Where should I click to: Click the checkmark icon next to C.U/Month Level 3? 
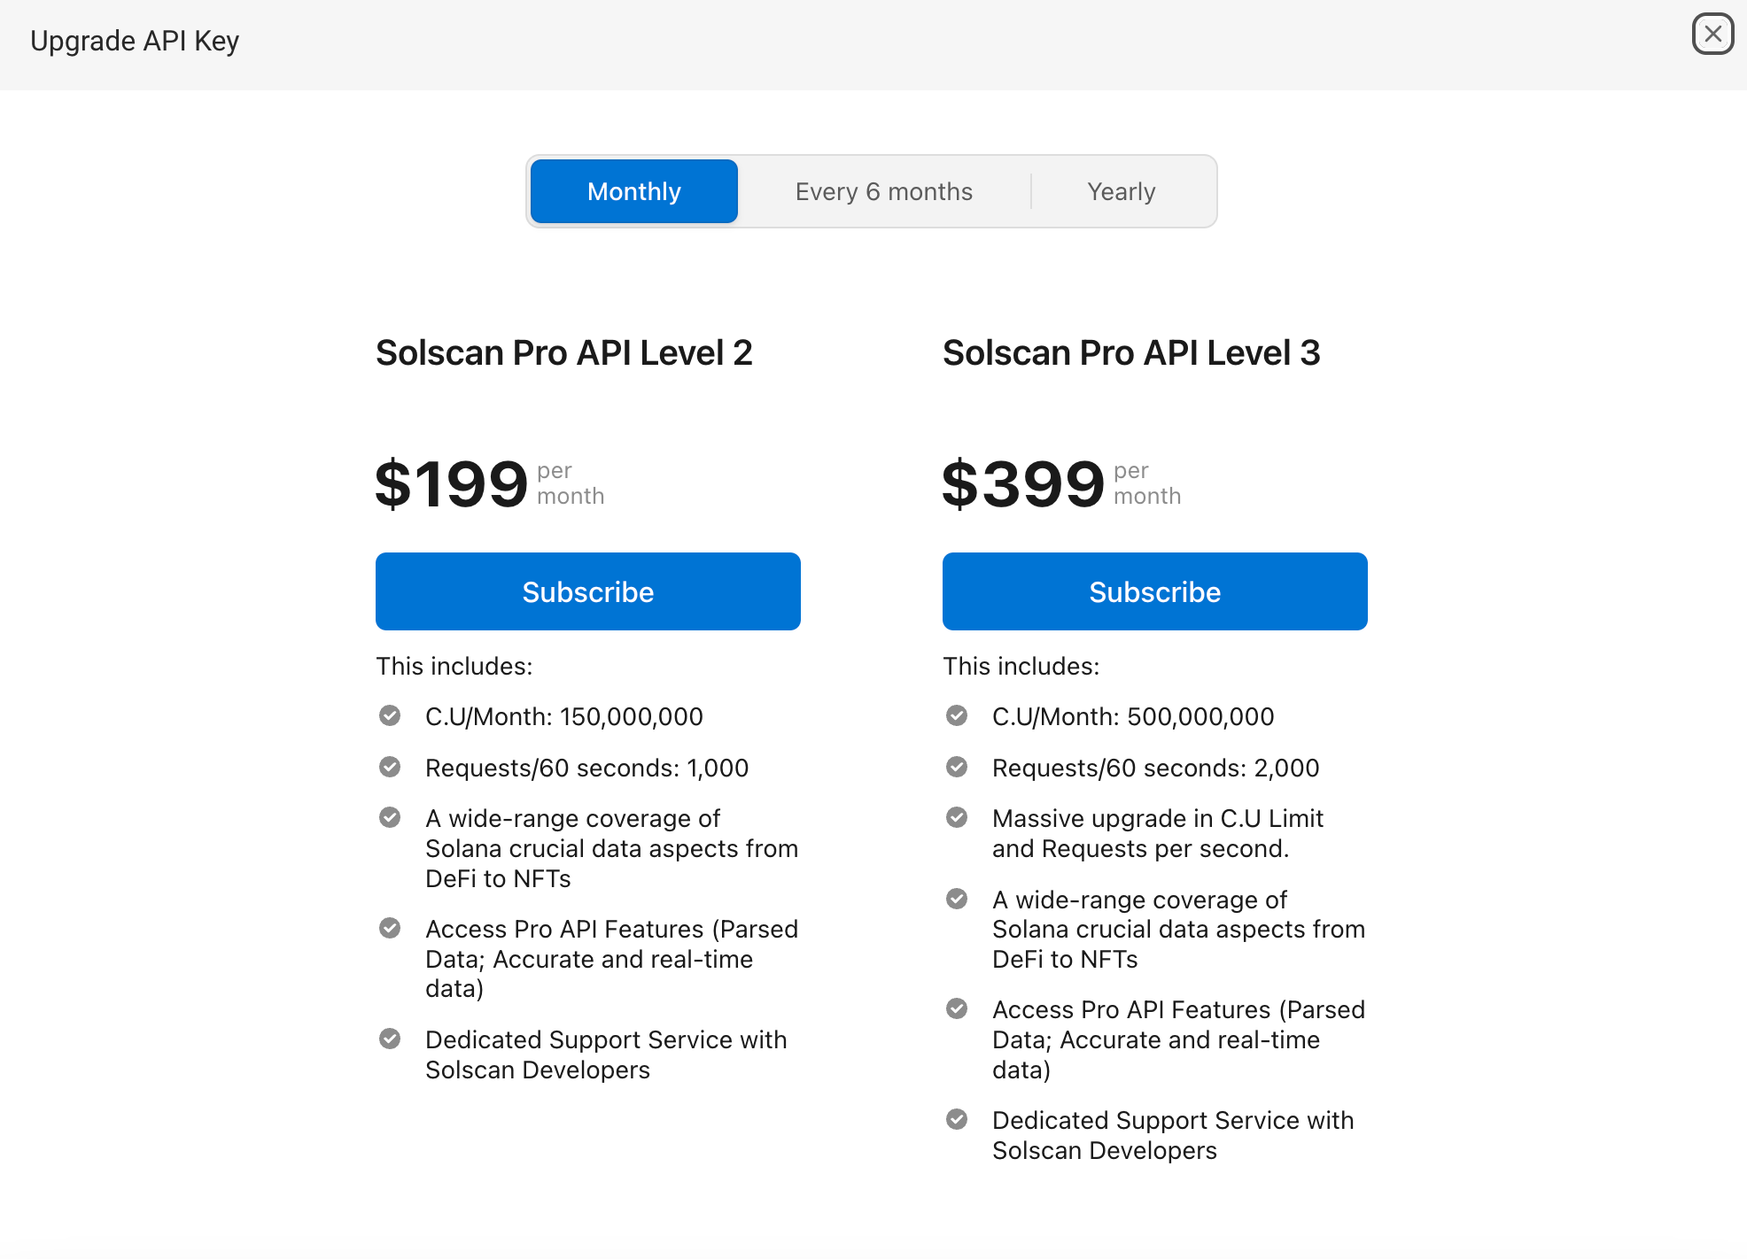point(958,717)
